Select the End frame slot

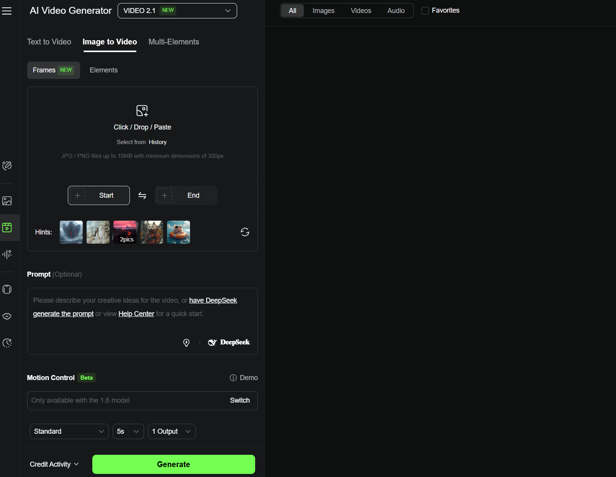[x=186, y=195]
